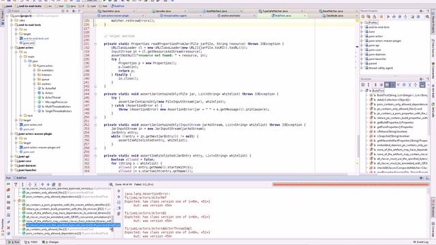Click the gear icon in Structure panel header
This screenshot has width=436, height=245.
[x=422, y=79]
